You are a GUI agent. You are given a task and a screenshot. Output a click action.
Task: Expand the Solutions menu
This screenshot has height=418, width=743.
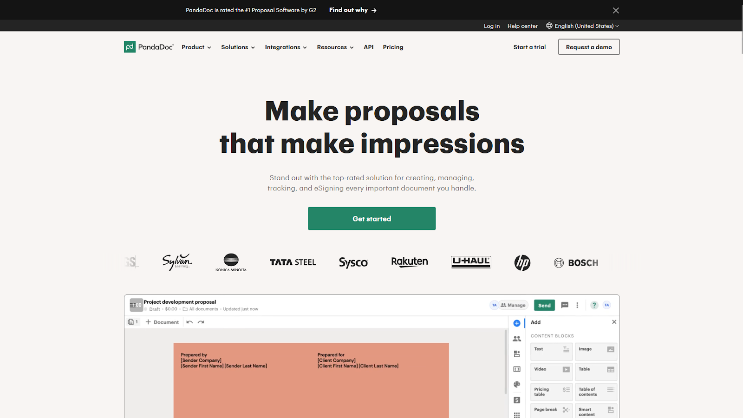[x=238, y=47]
